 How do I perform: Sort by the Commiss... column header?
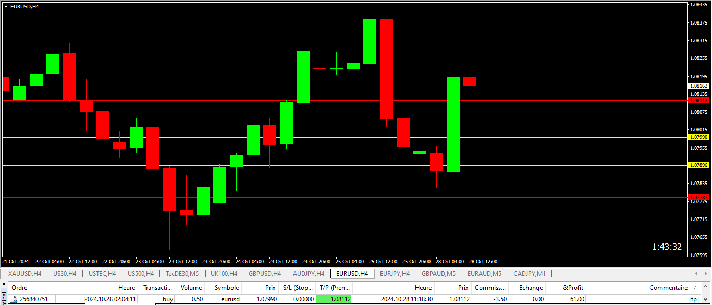point(490,288)
